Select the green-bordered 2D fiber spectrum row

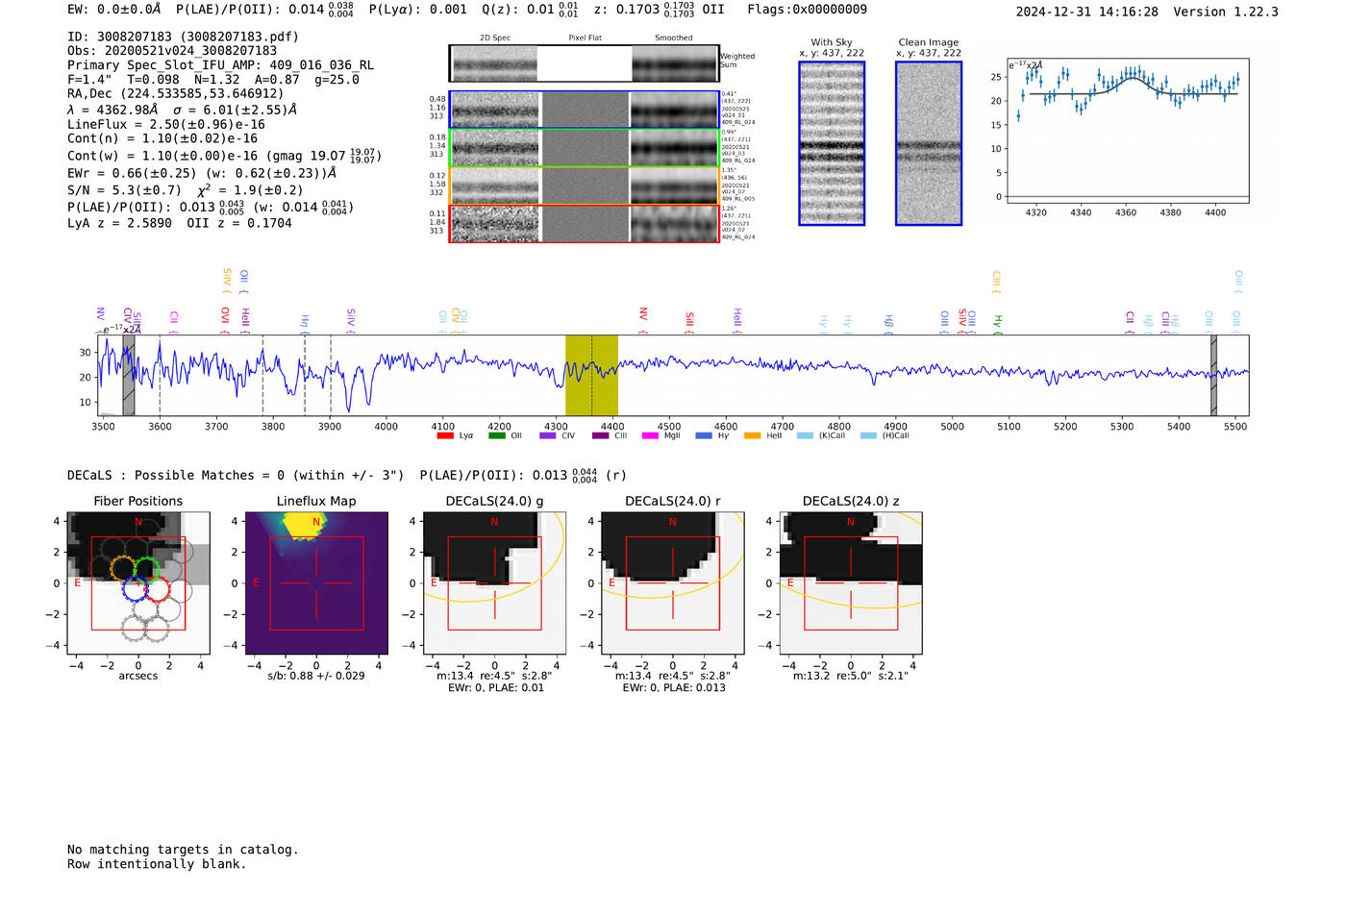[584, 147]
